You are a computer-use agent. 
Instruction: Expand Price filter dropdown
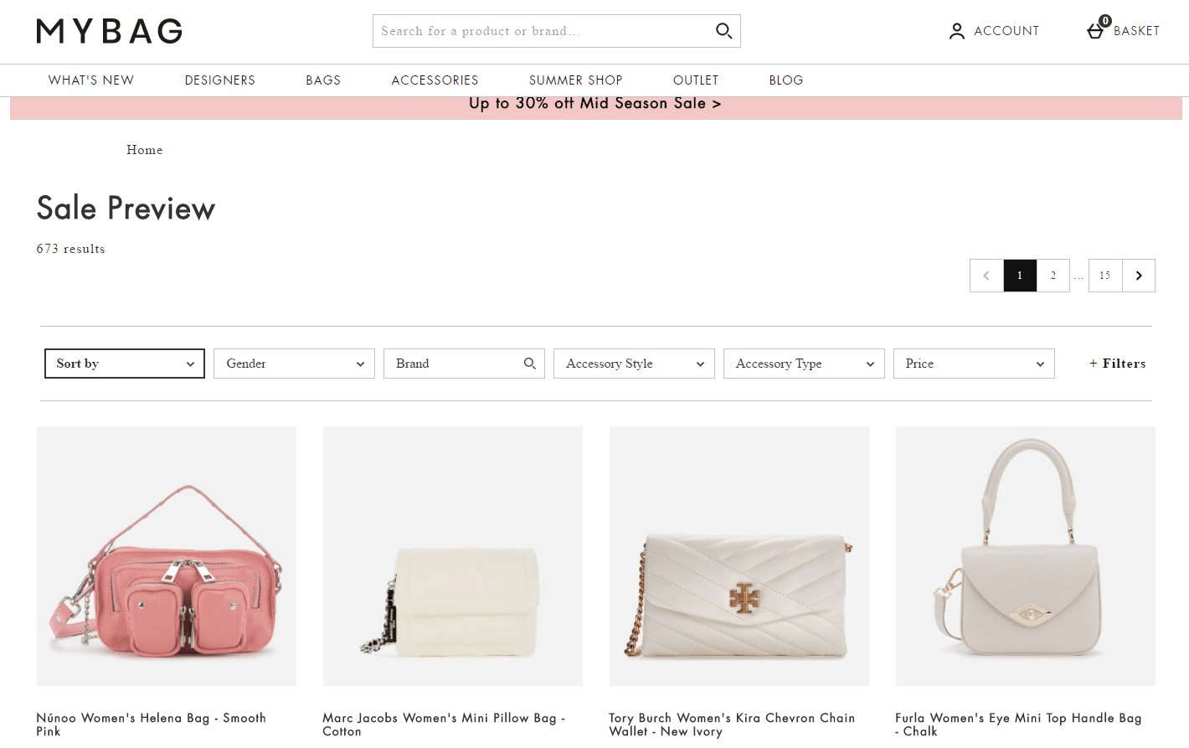(974, 364)
